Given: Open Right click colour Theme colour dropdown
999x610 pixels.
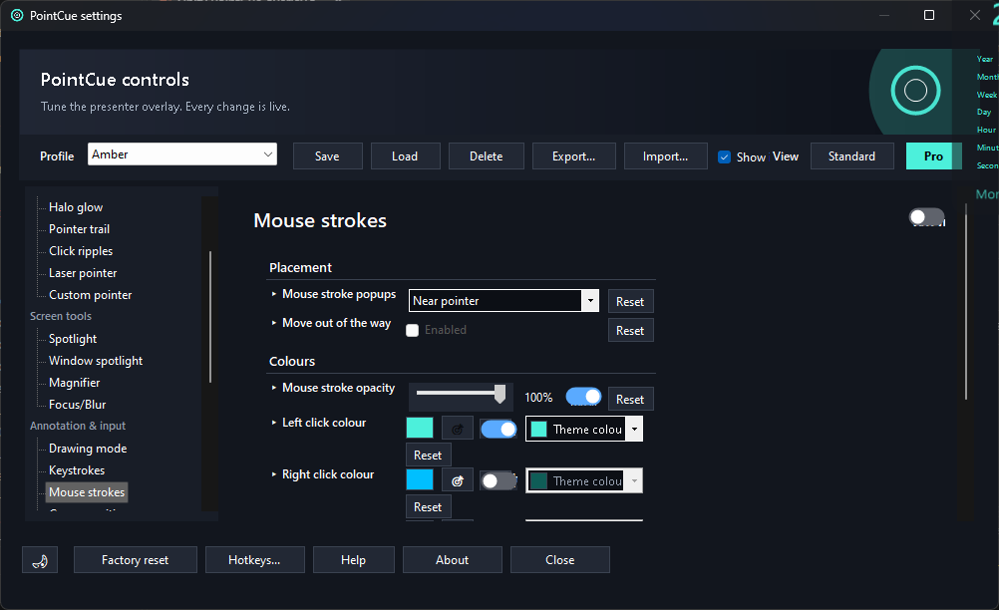Looking at the screenshot, I should tap(583, 480).
